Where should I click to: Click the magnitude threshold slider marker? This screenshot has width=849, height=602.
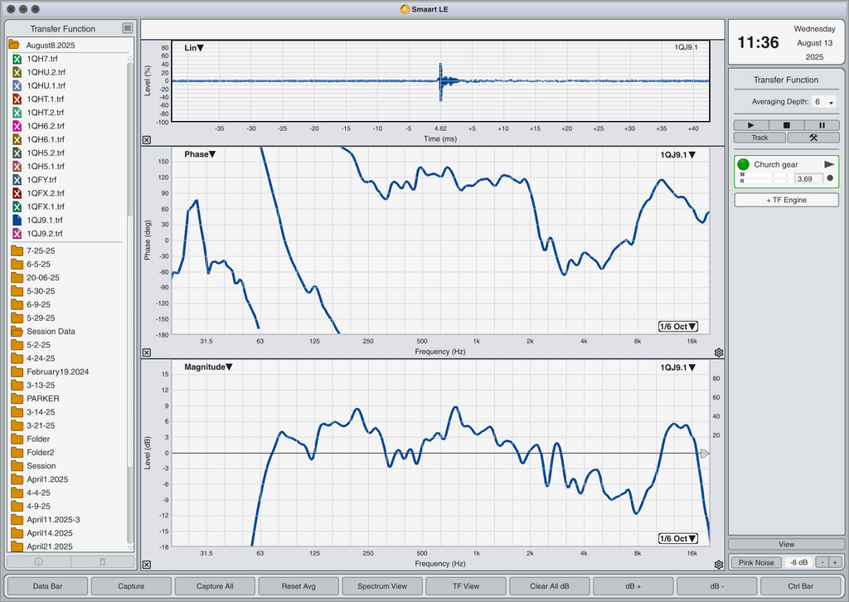pos(705,453)
